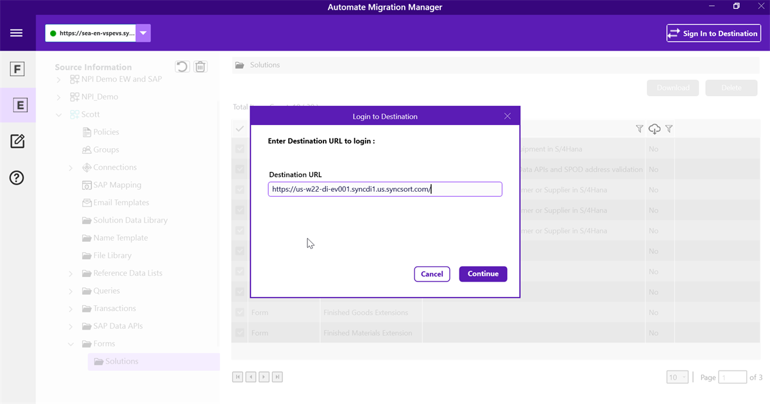Collapse the Scott node
770x404 pixels.
(59, 115)
